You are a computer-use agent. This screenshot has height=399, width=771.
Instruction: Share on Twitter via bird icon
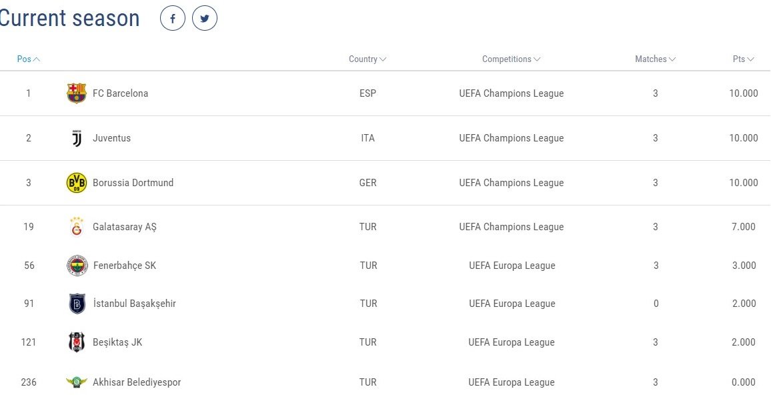tap(205, 19)
